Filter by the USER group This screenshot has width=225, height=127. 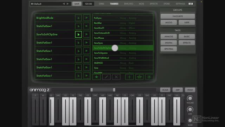187,23
